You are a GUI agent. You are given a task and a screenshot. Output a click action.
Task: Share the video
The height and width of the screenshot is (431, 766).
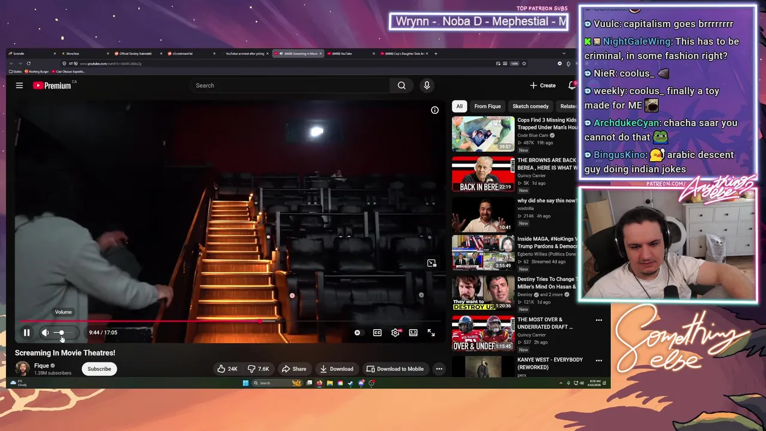(x=294, y=369)
